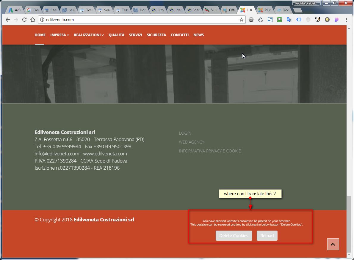Image resolution: width=354 pixels, height=260 pixels.
Task: Go to the browser home page icon
Action: (x=33, y=20)
